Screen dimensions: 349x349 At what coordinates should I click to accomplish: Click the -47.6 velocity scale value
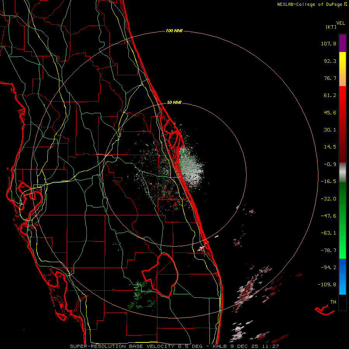tap(328, 216)
